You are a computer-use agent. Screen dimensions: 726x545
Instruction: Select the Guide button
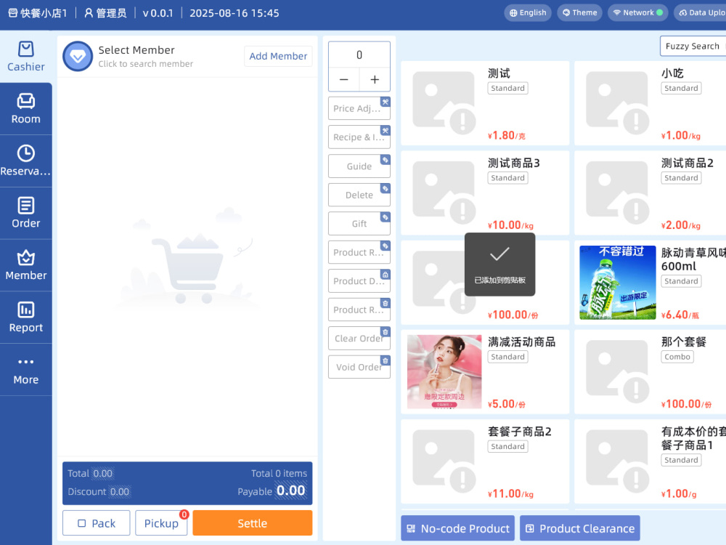[x=359, y=166]
